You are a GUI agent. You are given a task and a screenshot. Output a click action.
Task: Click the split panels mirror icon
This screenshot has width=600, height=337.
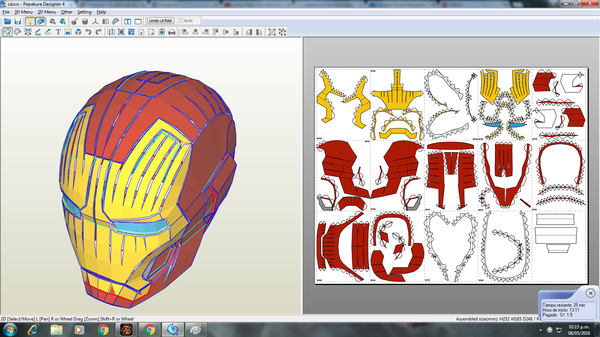tap(105, 21)
